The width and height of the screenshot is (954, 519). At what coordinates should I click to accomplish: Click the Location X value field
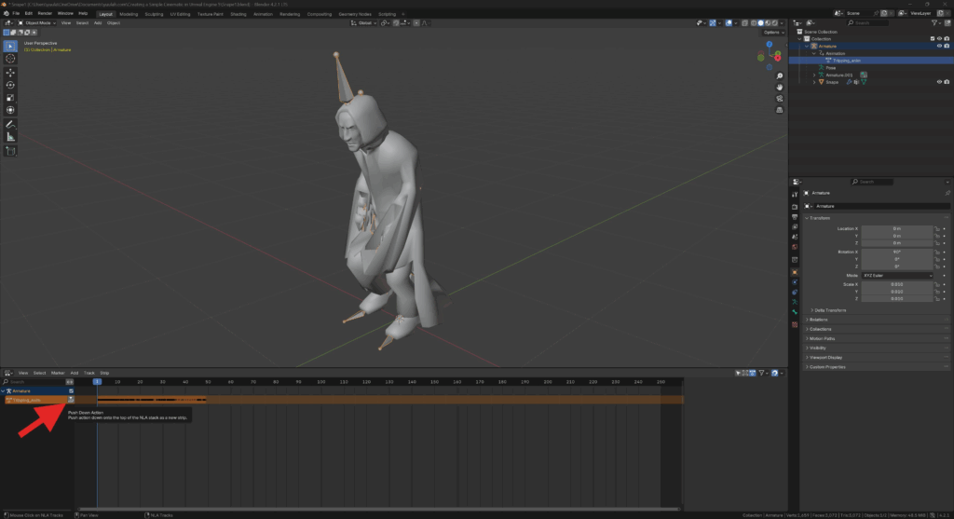(896, 228)
